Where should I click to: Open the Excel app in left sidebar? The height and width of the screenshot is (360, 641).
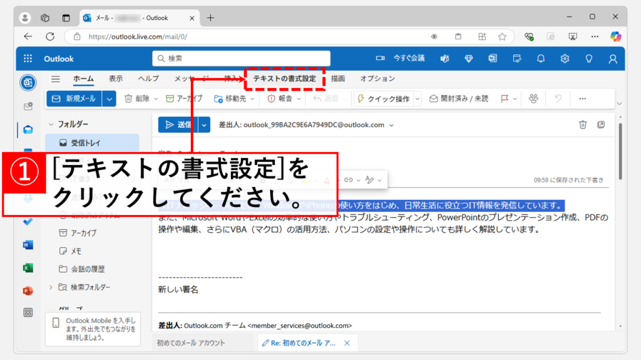click(x=28, y=267)
